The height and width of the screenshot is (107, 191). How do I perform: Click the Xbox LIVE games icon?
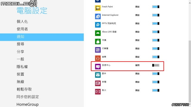pyautogui.click(x=98, y=33)
